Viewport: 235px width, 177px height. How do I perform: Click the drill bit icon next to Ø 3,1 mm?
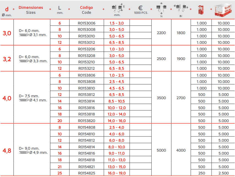[24, 35]
